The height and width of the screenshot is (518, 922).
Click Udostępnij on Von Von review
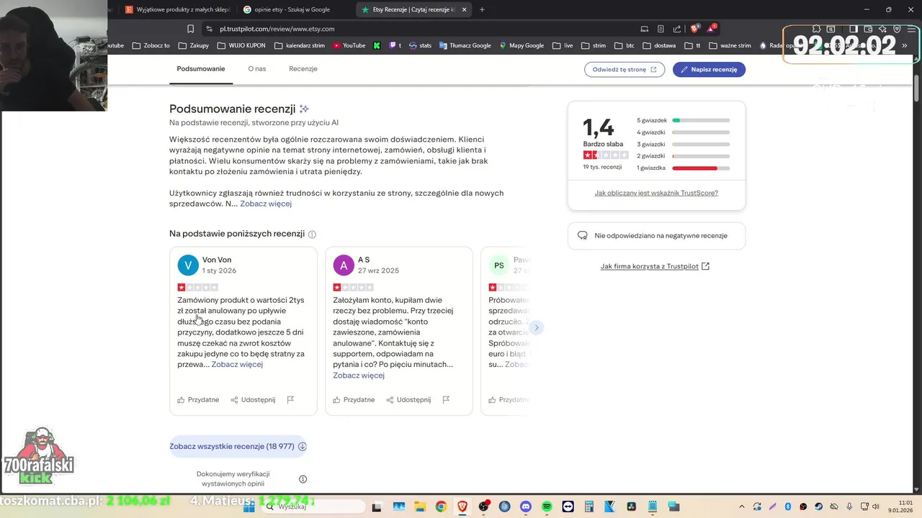253,399
